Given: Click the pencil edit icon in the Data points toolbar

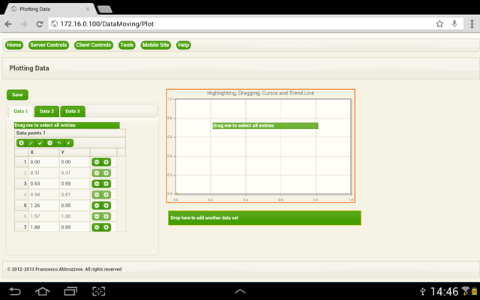Looking at the screenshot, I should 31,143.
